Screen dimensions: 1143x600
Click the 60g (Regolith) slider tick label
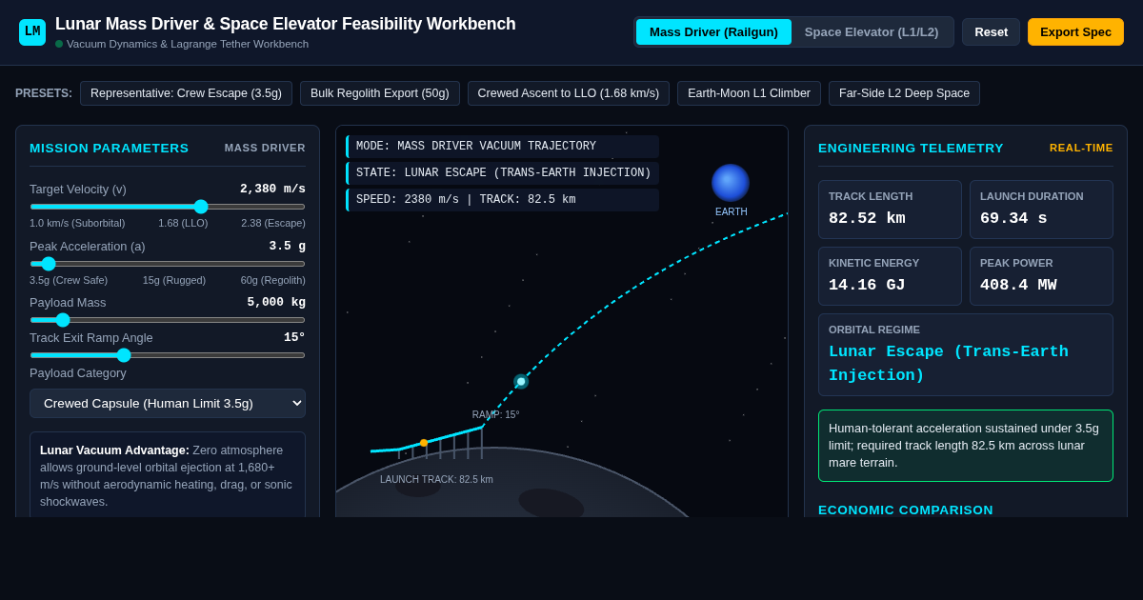tap(273, 280)
